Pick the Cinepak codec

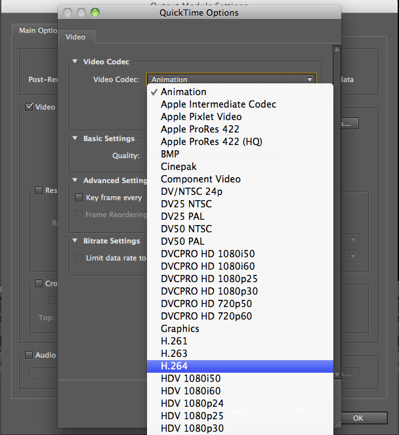tap(240, 167)
